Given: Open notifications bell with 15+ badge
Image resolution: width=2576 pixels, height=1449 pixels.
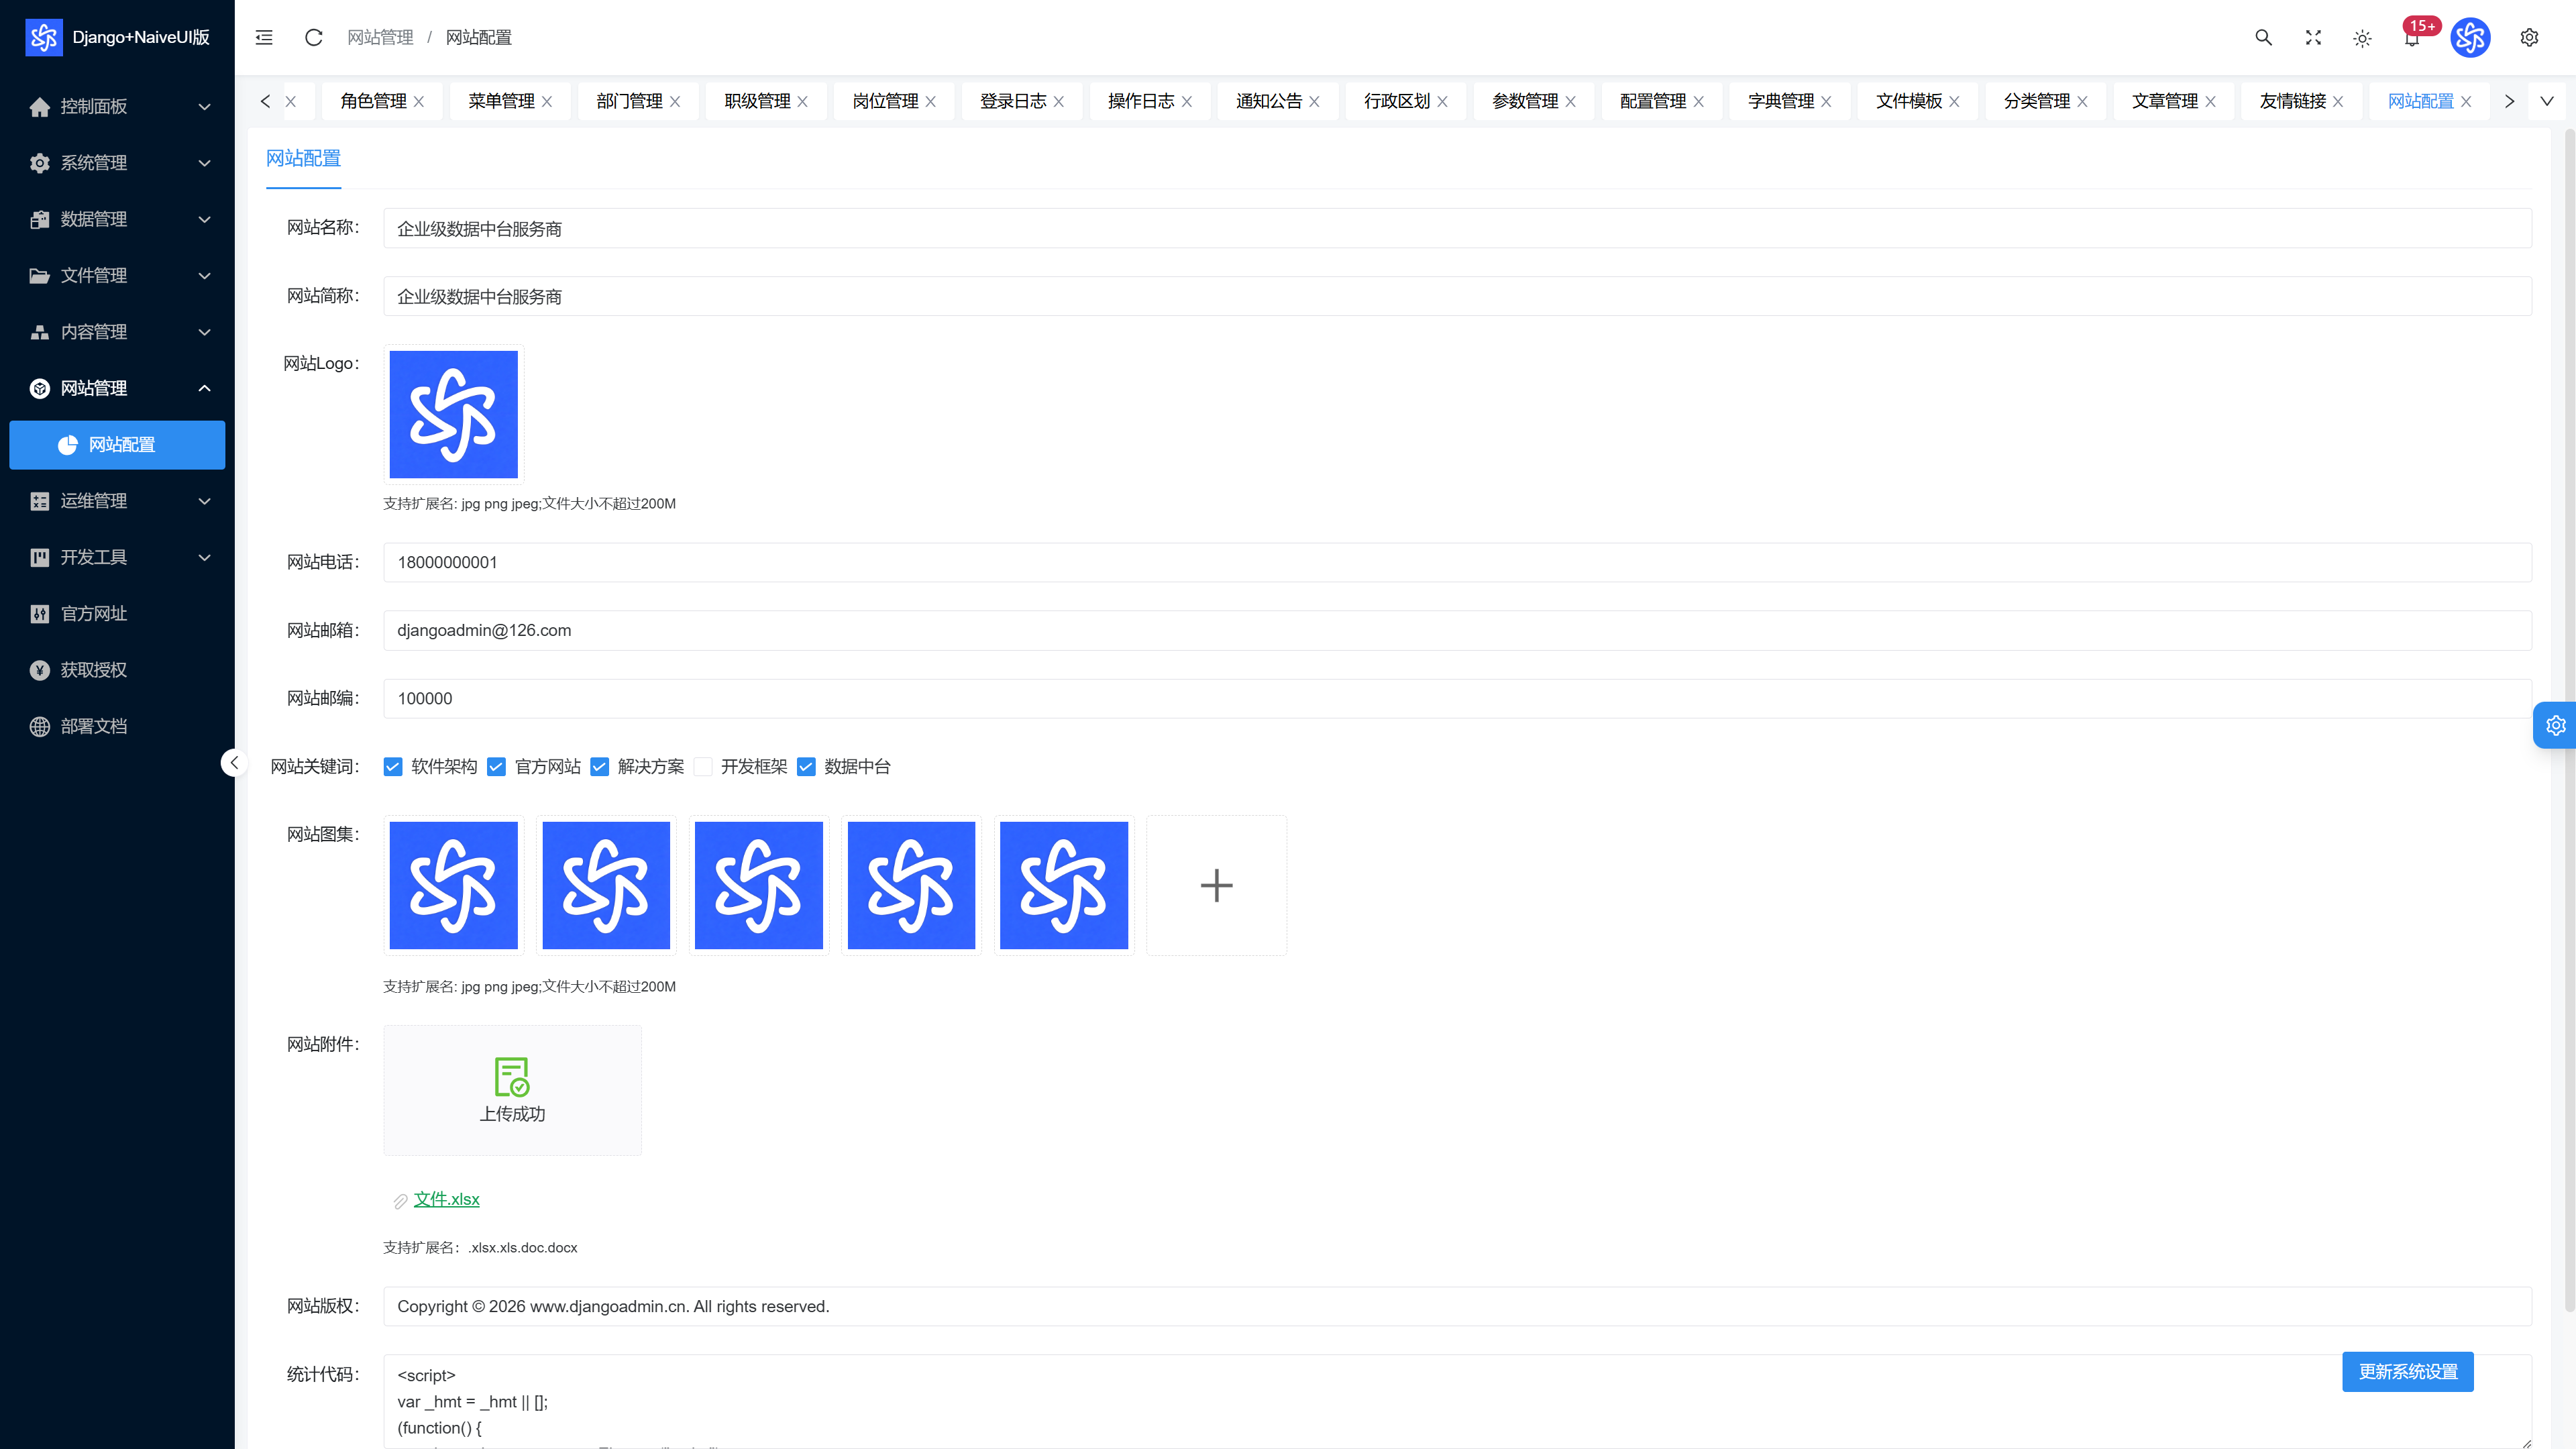Looking at the screenshot, I should tap(2412, 37).
